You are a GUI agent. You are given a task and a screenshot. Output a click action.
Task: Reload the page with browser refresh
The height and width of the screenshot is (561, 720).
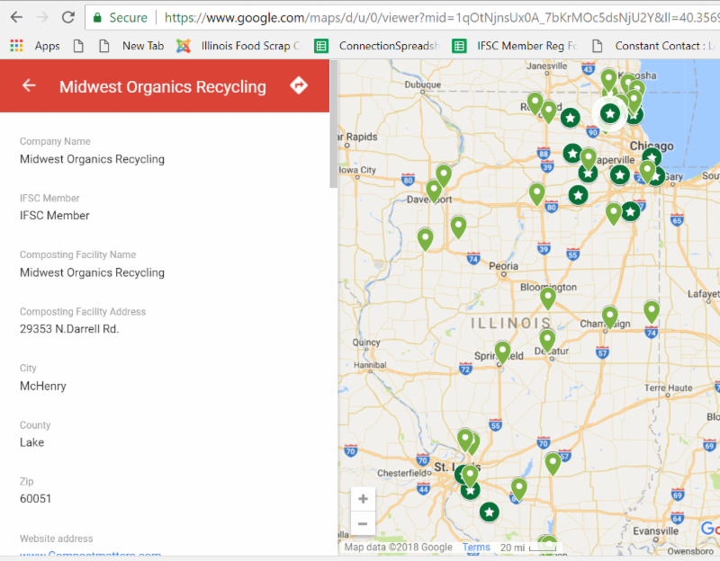[x=68, y=17]
